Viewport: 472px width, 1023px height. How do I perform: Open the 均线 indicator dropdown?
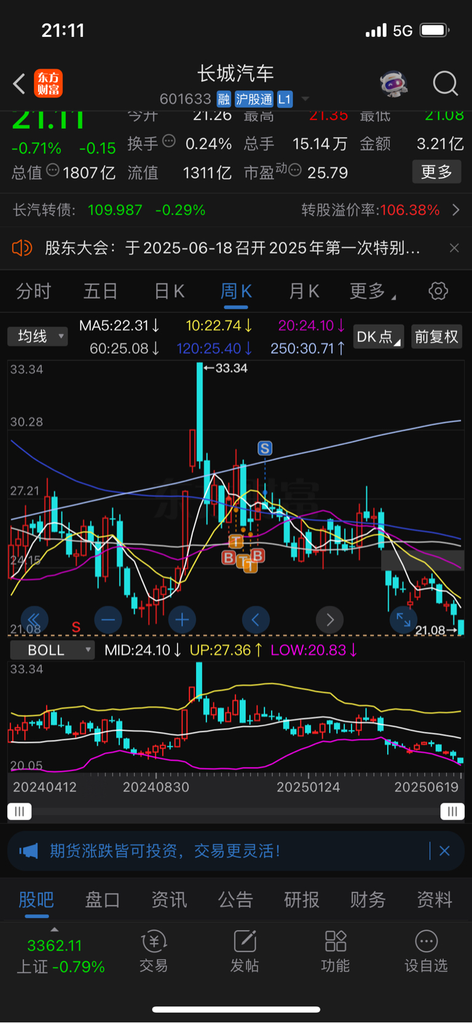[x=37, y=336]
